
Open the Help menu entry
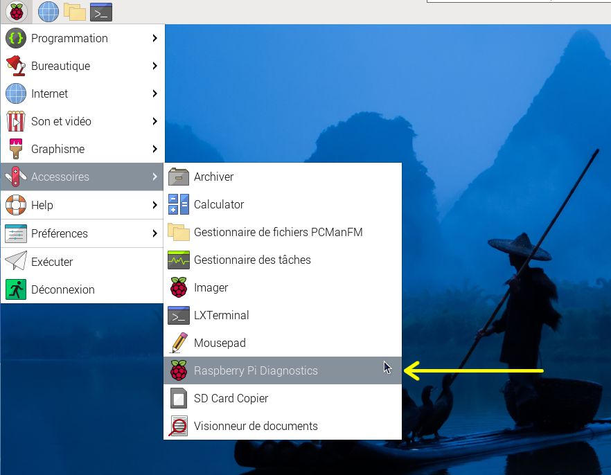click(x=82, y=205)
